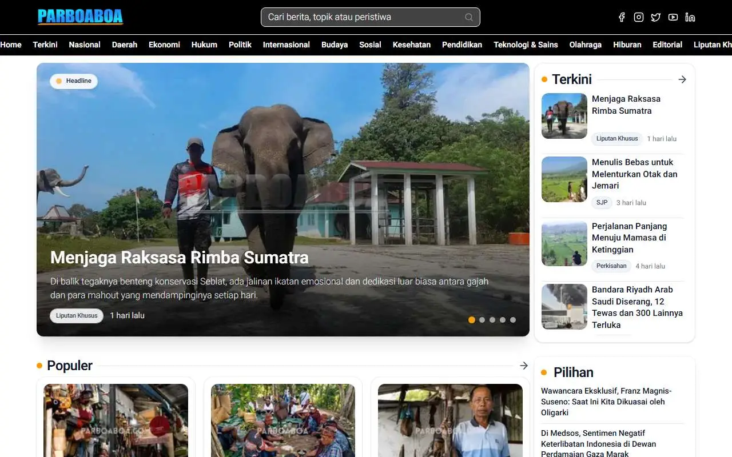Go to the fifth carousel slide dot
The image size is (732, 457).
point(513,320)
